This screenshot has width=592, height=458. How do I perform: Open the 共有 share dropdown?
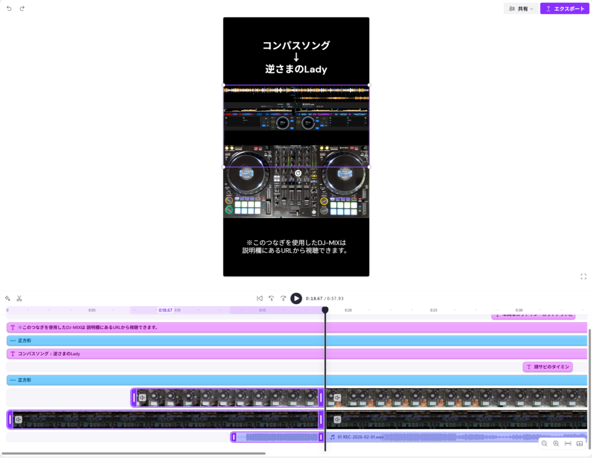coord(521,9)
